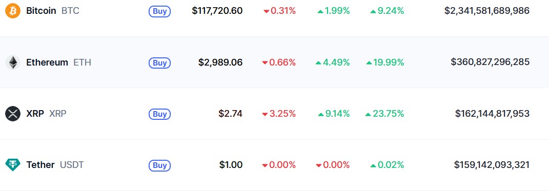This screenshot has width=549, height=191.
Task: Select the Buy button for XRP
Action: click(159, 114)
